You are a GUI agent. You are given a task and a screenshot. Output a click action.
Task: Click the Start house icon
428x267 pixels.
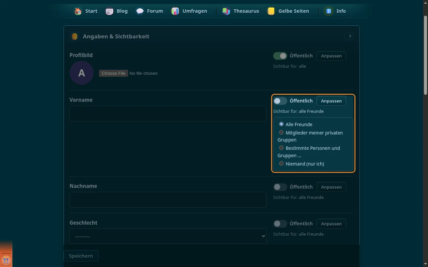tap(78, 11)
